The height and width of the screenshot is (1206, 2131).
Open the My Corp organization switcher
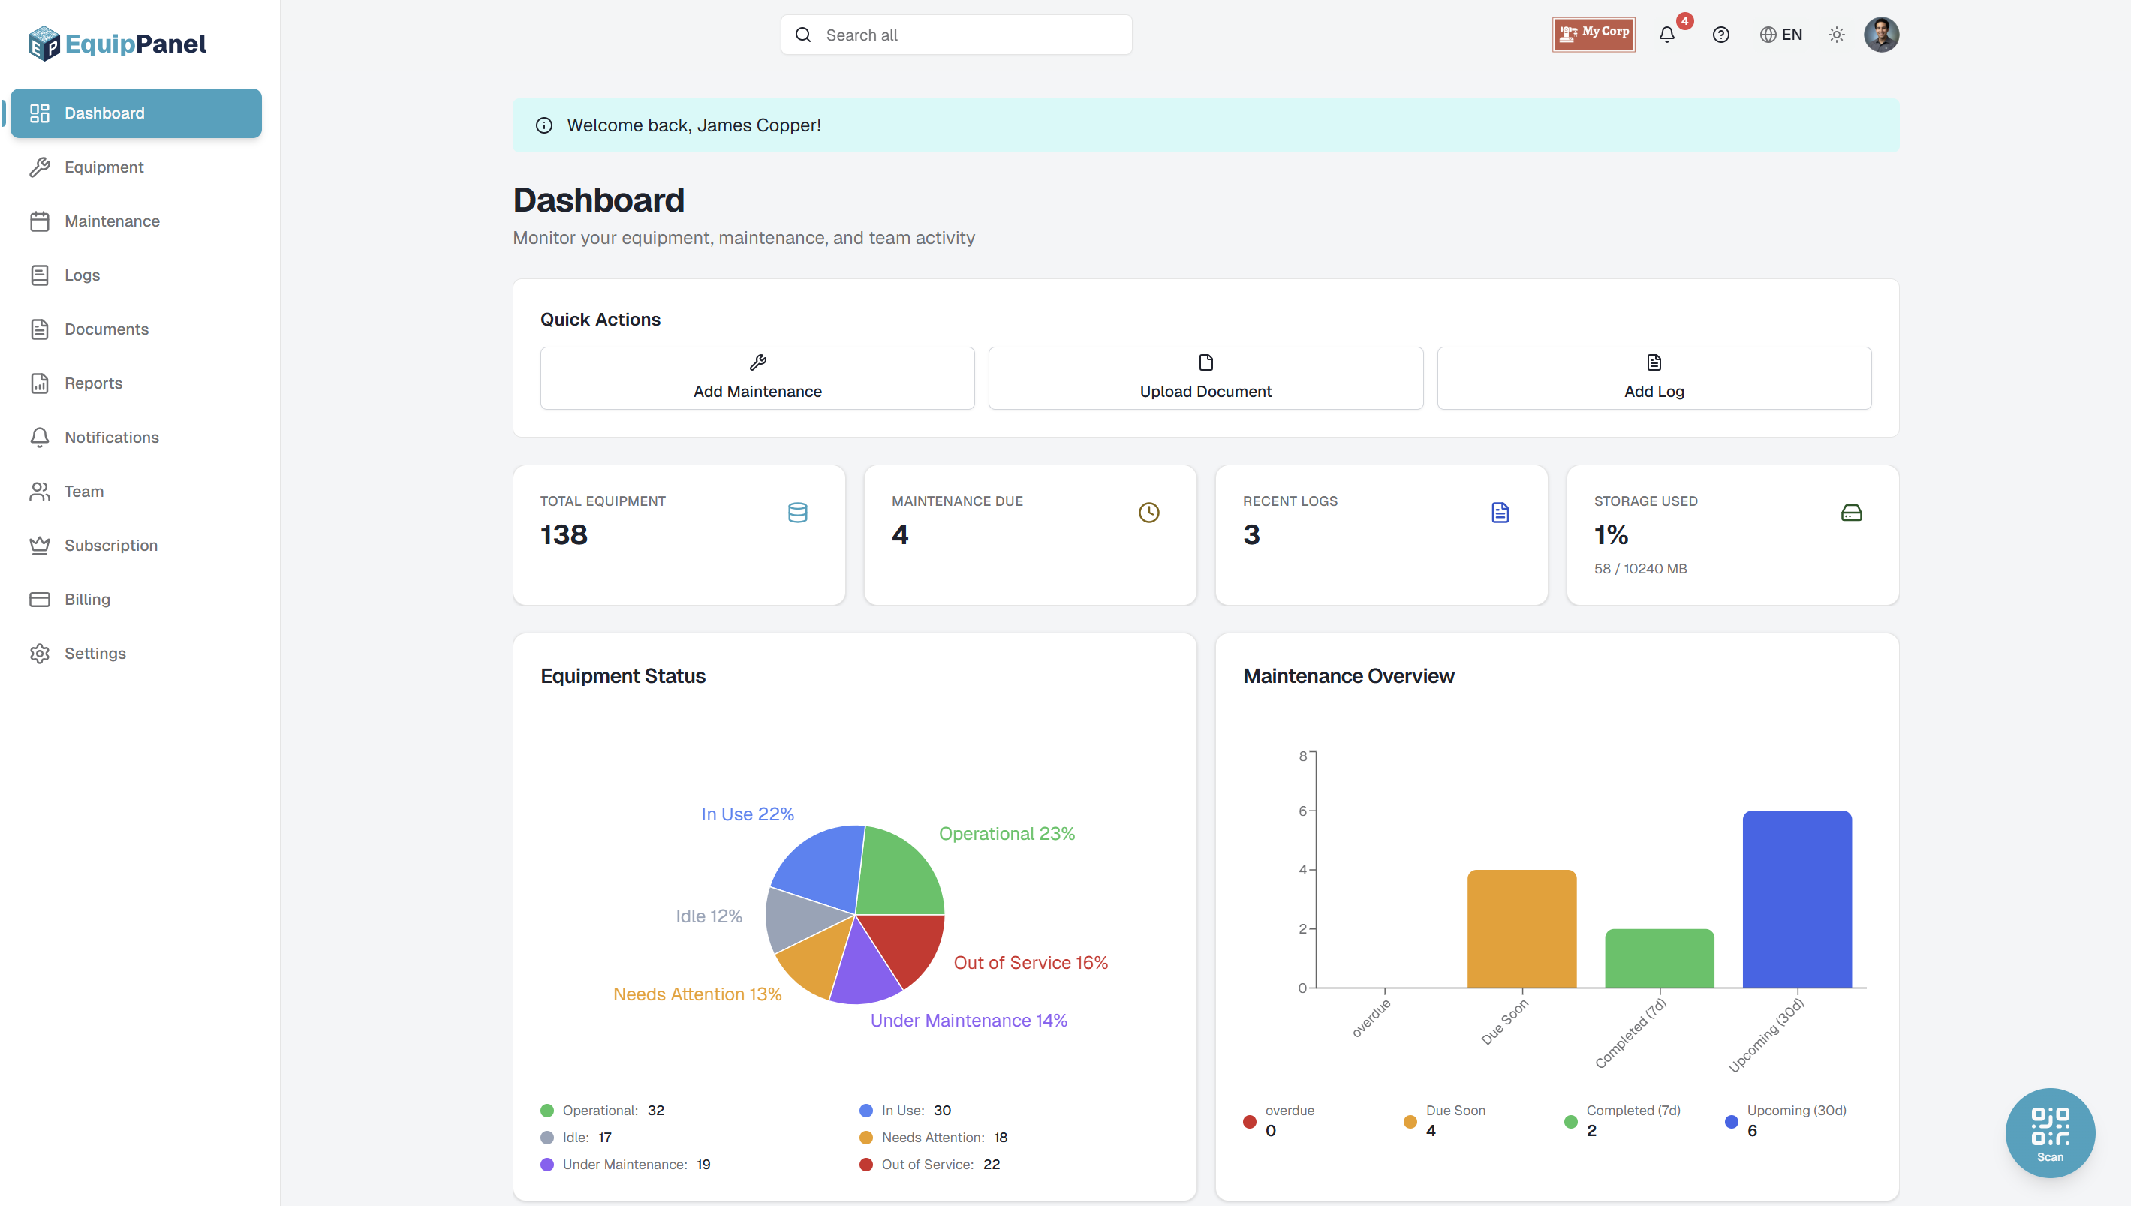1593,35
